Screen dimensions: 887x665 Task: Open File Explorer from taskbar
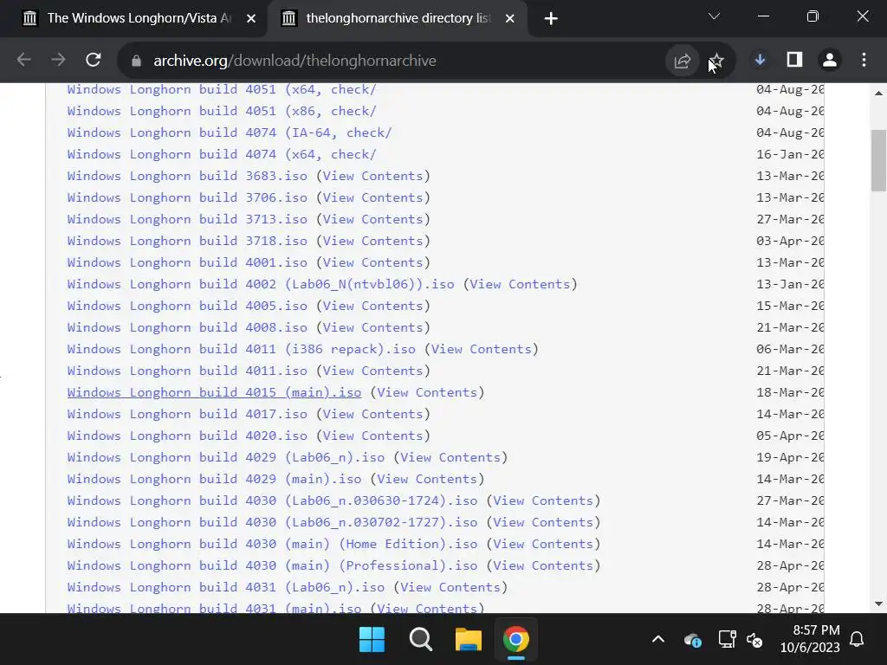469,640
